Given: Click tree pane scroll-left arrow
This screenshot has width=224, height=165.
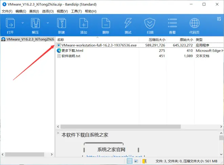Looking at the screenshot, I should click(3, 154).
